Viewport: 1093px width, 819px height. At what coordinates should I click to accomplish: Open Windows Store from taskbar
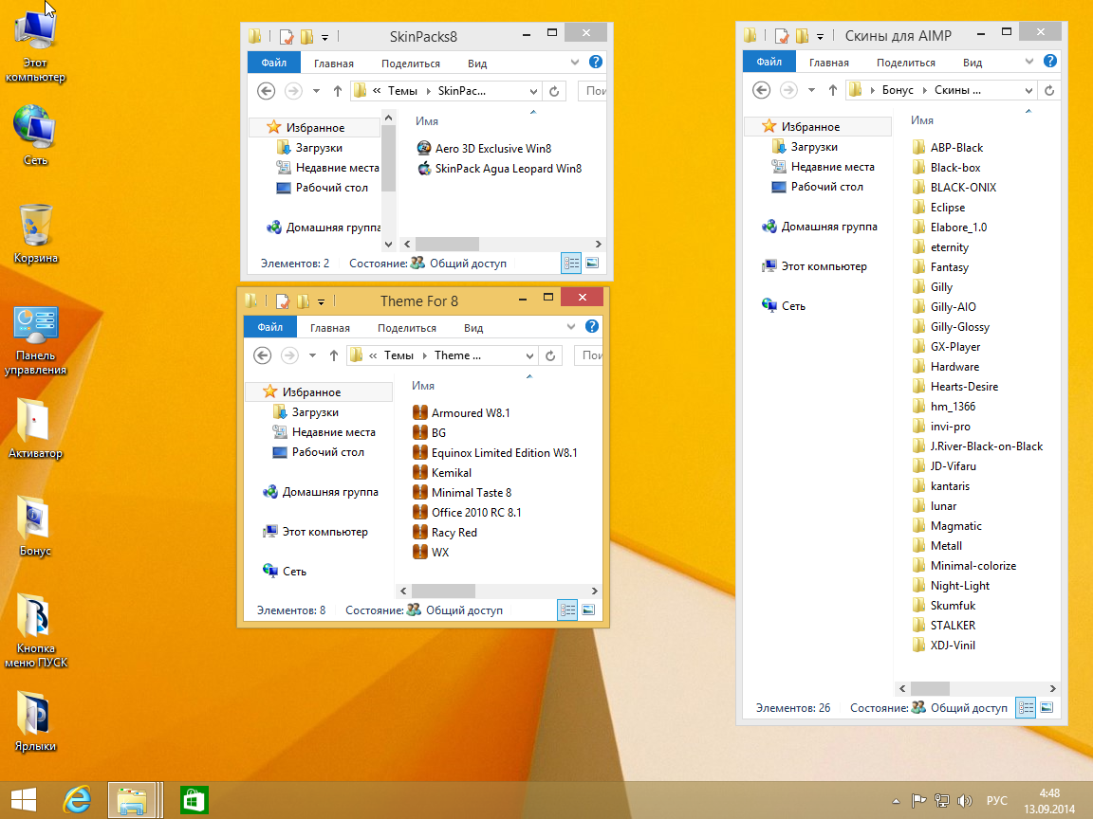tap(194, 800)
